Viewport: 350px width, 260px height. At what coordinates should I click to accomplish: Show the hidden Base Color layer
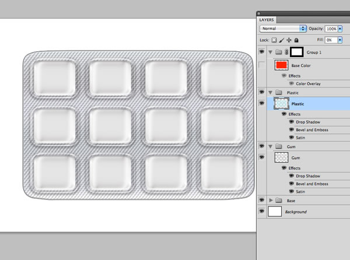(261, 65)
